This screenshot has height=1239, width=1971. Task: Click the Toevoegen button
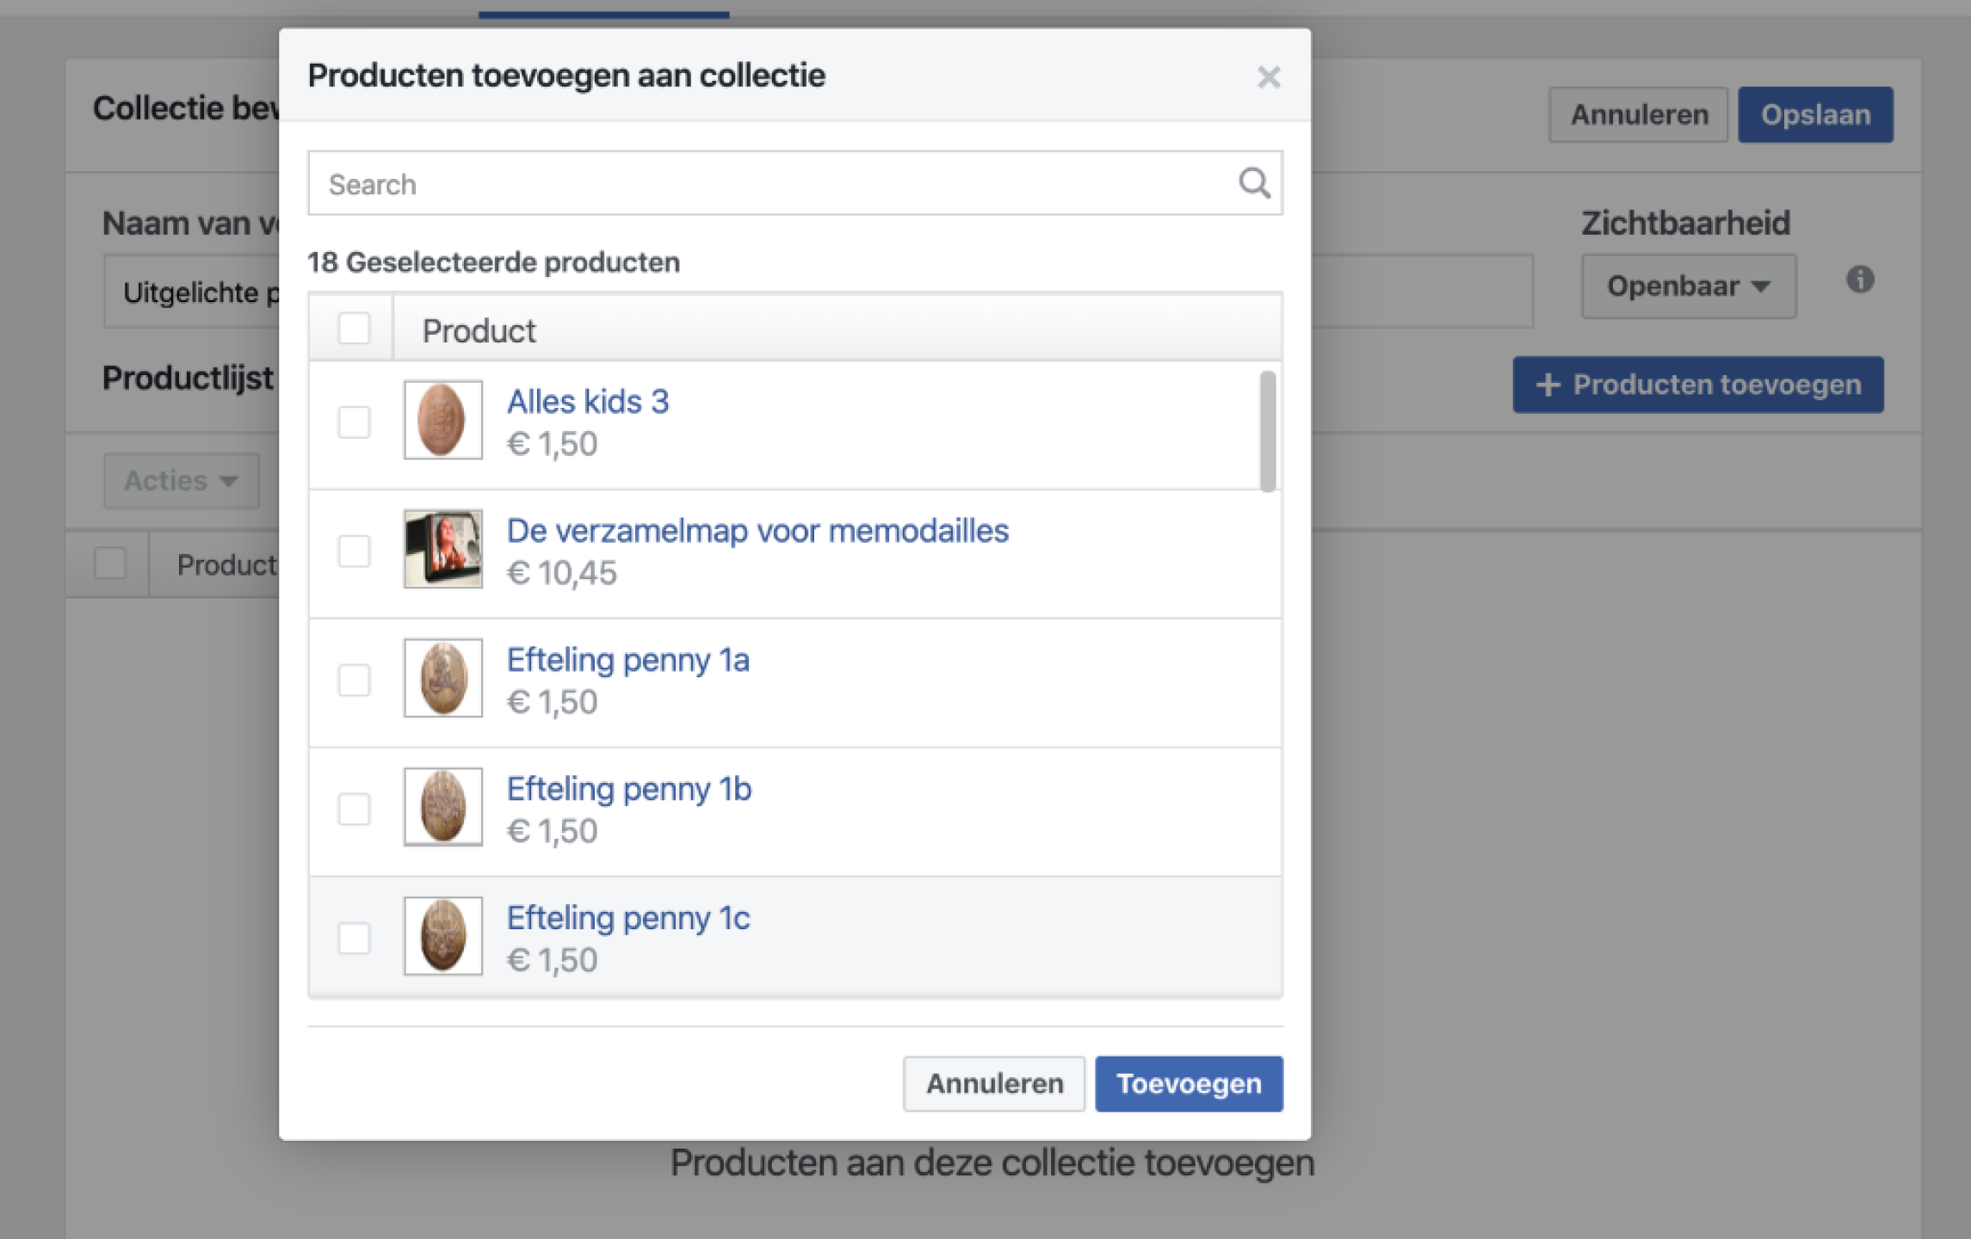pos(1188,1083)
